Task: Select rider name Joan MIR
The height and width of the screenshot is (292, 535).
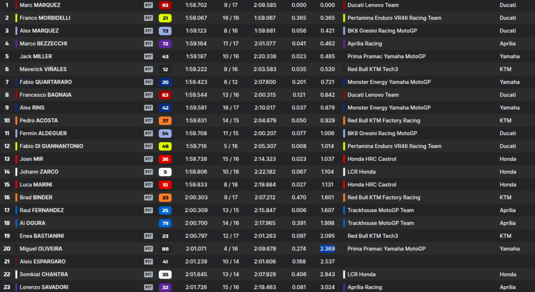Action: tap(31, 159)
